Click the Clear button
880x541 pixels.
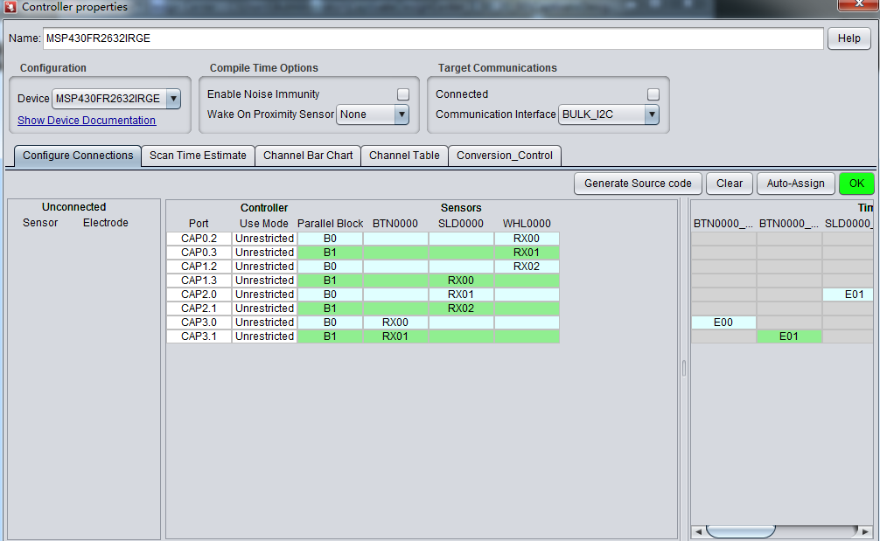pyautogui.click(x=729, y=184)
